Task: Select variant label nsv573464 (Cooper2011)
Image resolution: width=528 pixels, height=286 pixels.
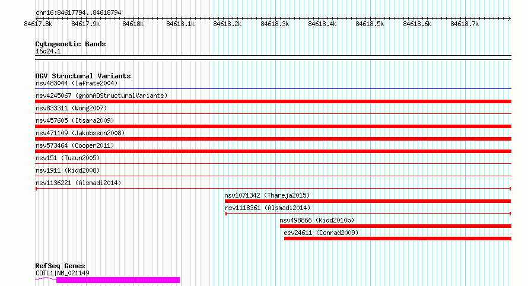Action: pos(75,145)
